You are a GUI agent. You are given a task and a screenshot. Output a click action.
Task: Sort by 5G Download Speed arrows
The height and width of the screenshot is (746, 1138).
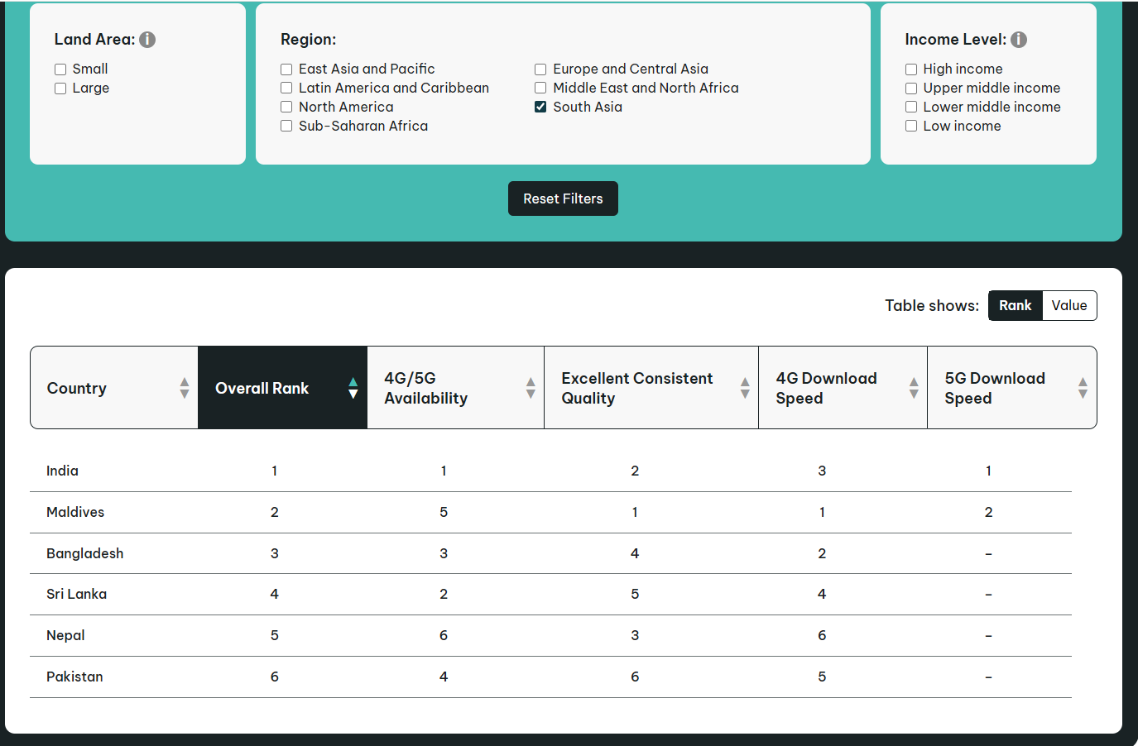[1083, 388]
